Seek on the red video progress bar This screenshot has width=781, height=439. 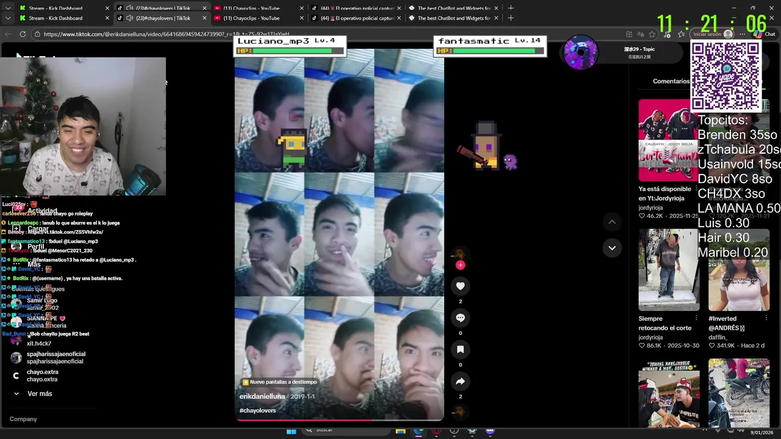[x=339, y=419]
